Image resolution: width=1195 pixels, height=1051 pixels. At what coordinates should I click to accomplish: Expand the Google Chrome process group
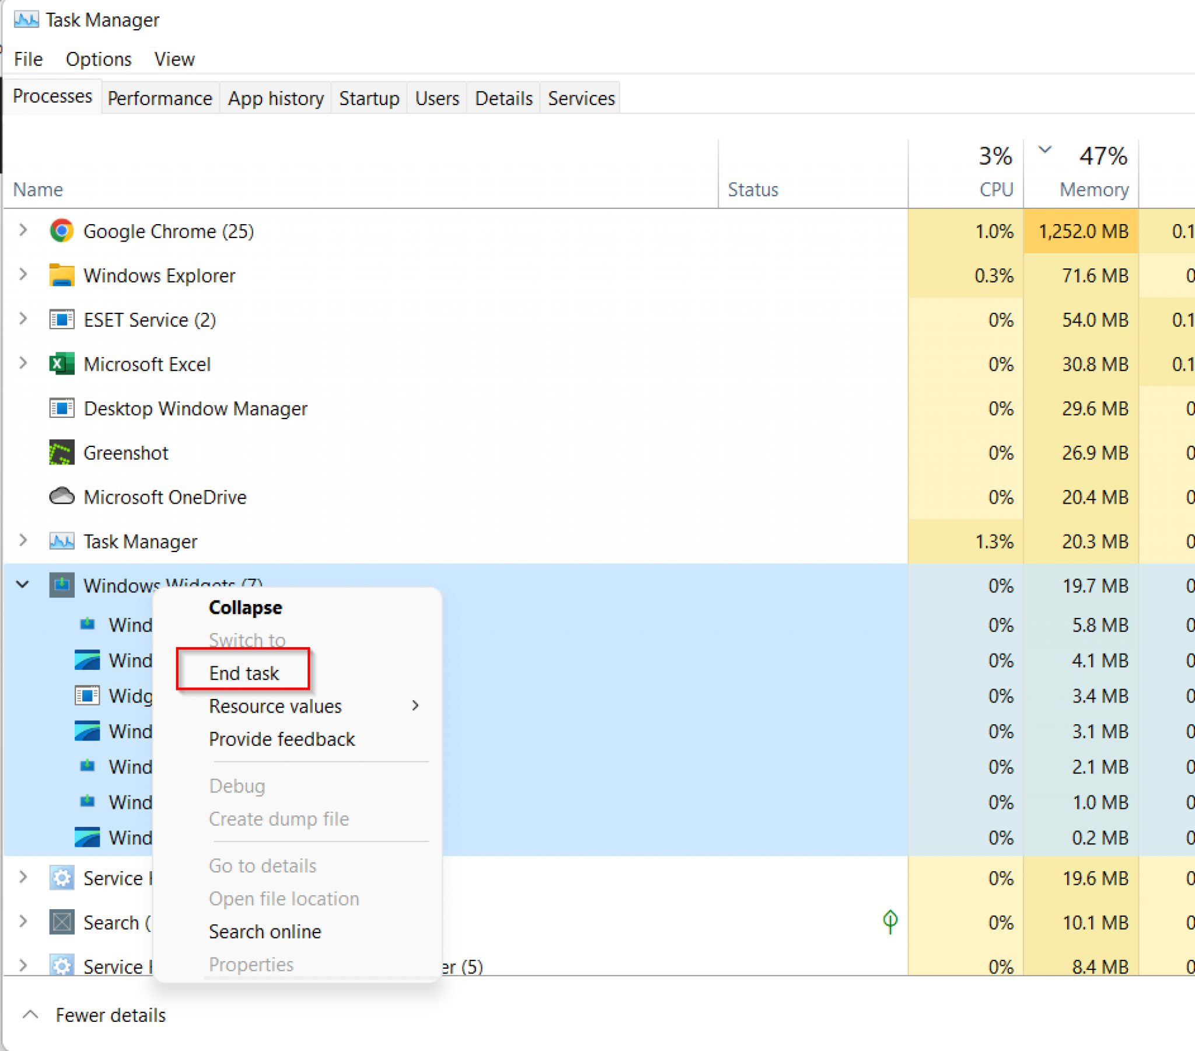23,231
